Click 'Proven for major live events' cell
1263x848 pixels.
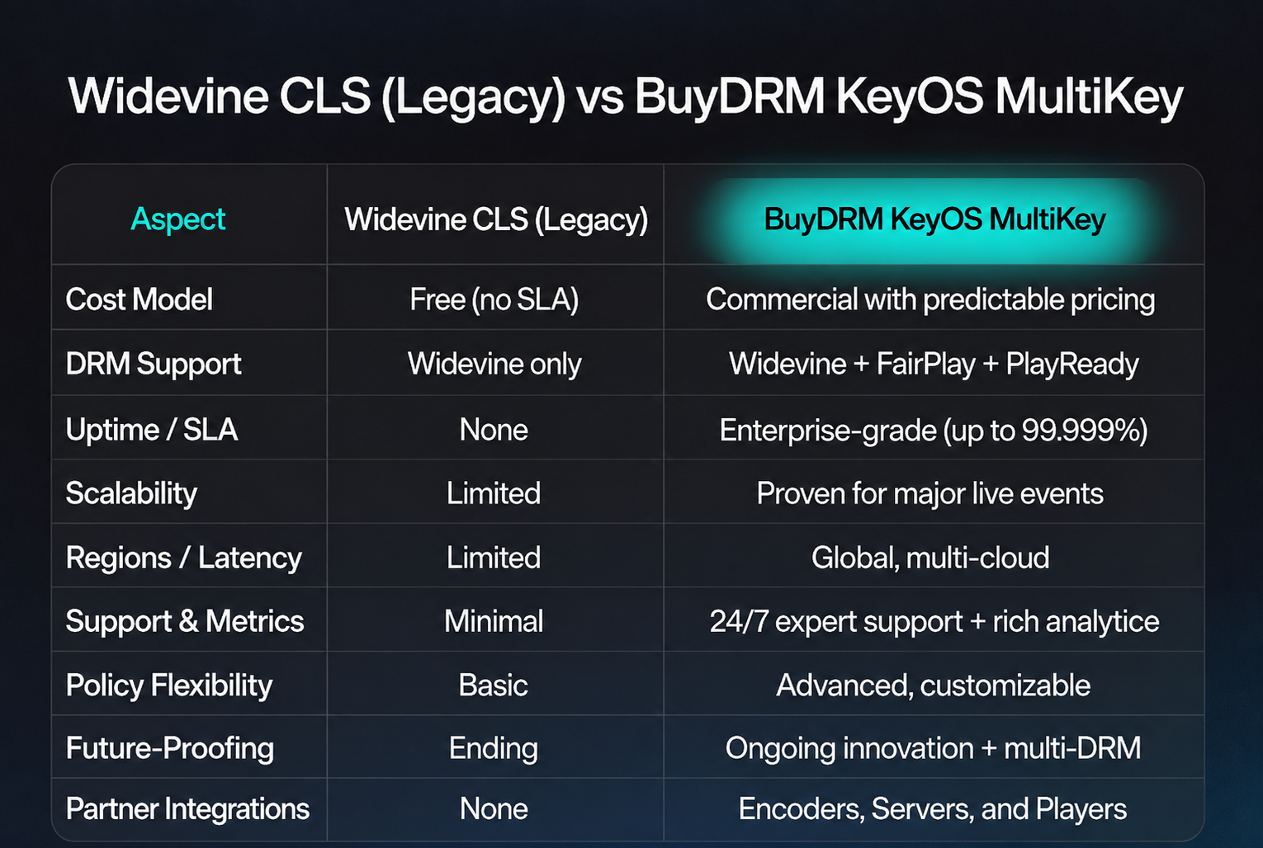(930, 493)
